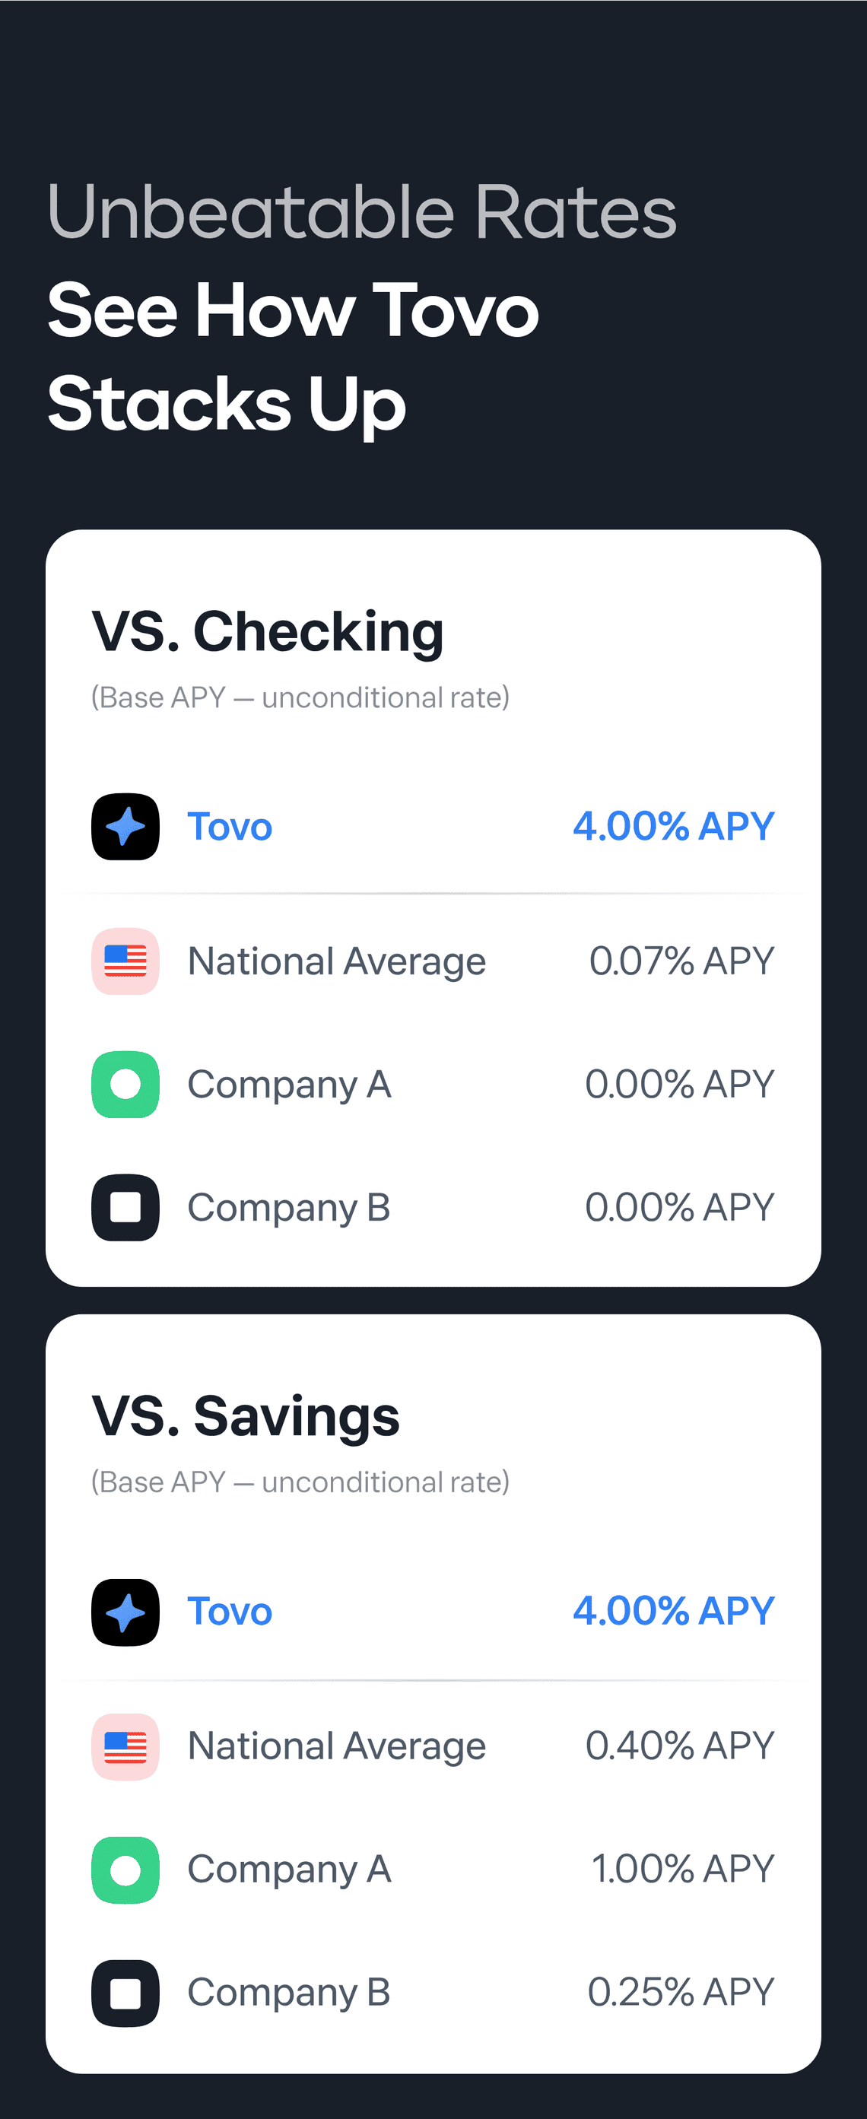This screenshot has height=2119, width=867.
Task: Click Company A's 1.00% APY savings rate
Action: 683,1869
